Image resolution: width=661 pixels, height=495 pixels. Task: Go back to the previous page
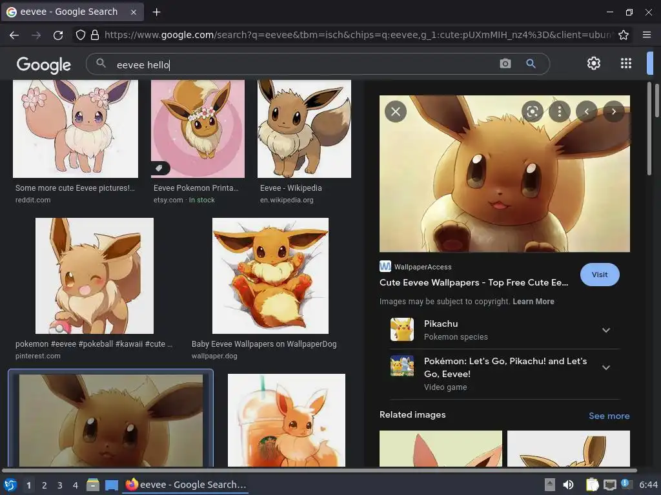point(14,35)
